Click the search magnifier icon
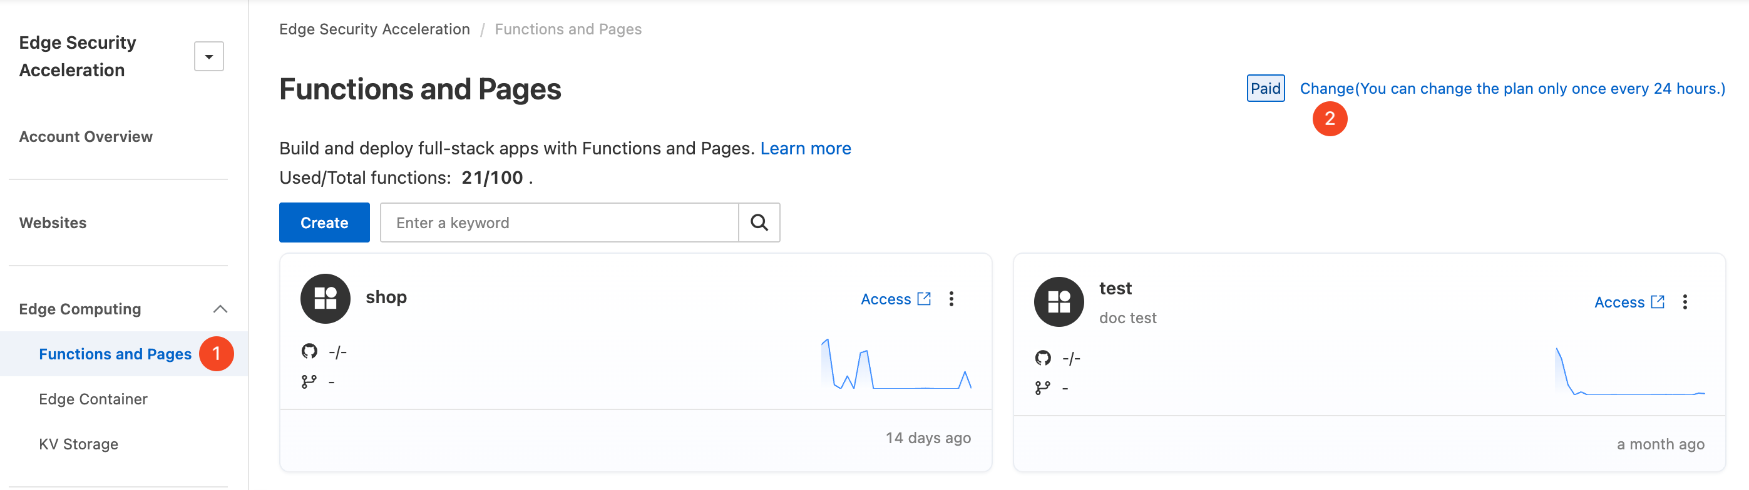1749x490 pixels. click(759, 222)
